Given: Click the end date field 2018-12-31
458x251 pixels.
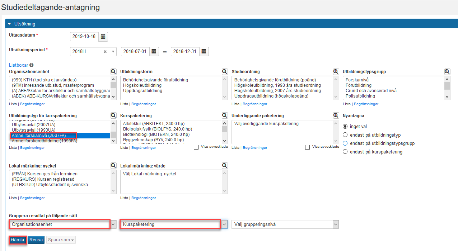Looking at the screenshot, I should (x=185, y=52).
